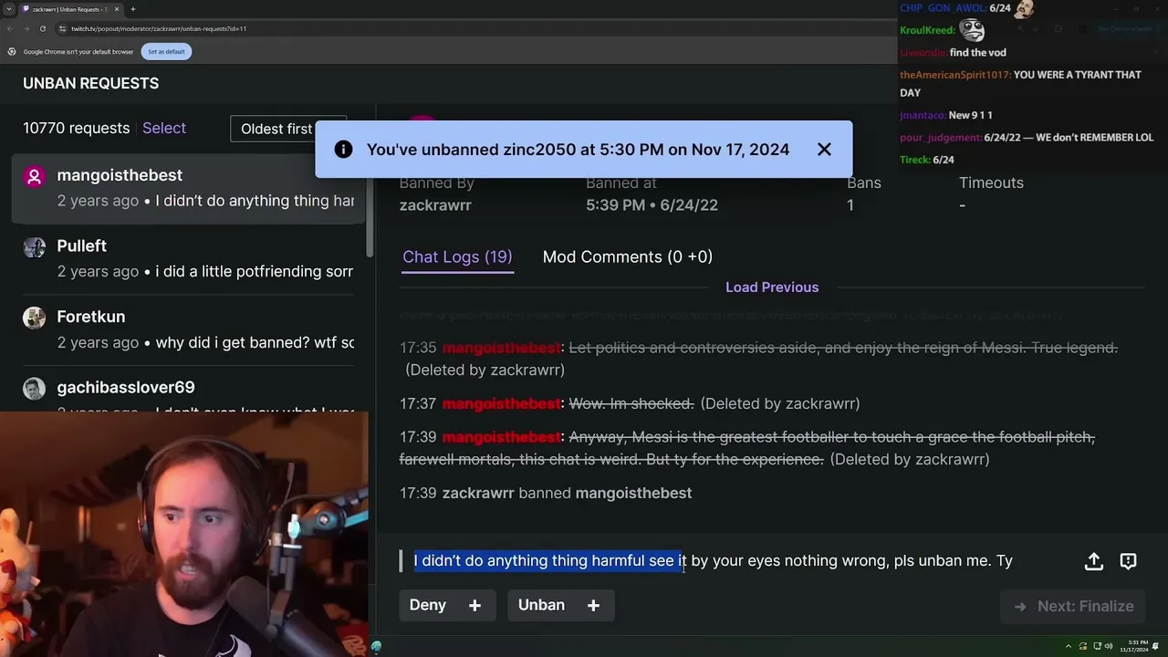Open the Oldest first sort dropdown
The width and height of the screenshot is (1168, 657).
click(x=288, y=129)
